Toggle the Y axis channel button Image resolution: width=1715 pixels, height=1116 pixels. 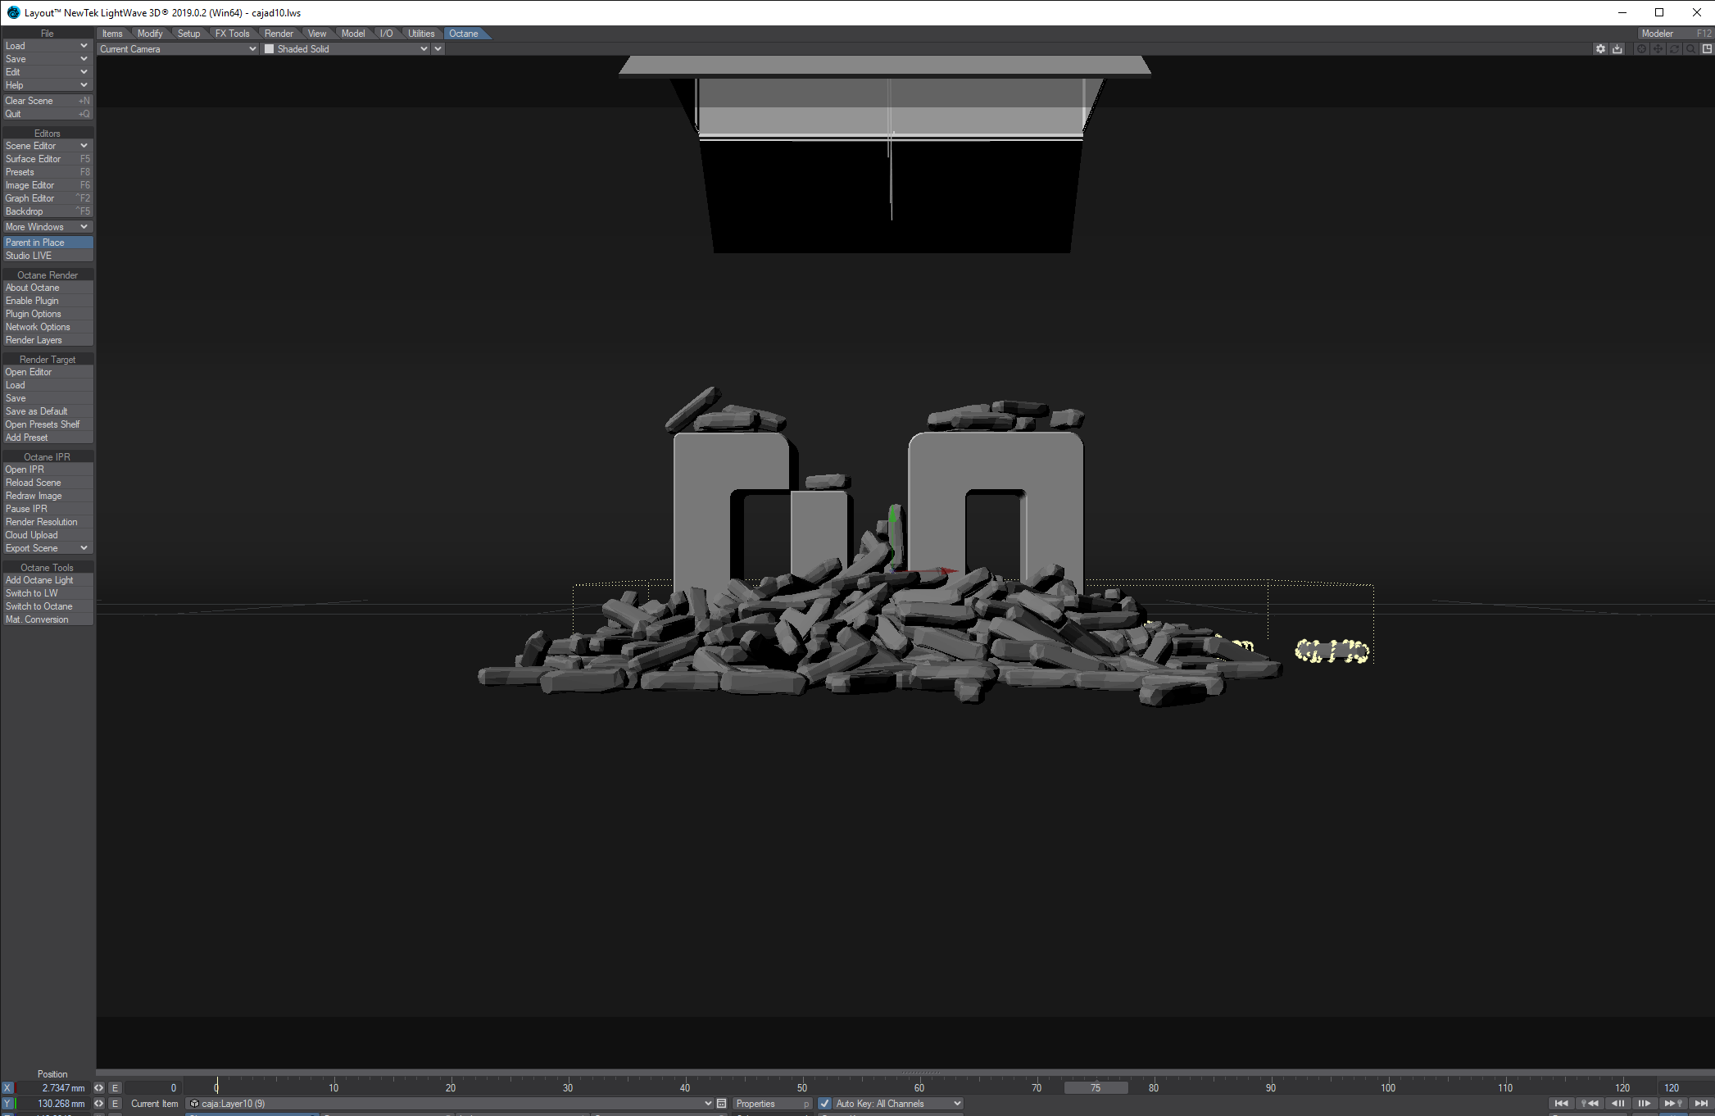pyautogui.click(x=7, y=1104)
